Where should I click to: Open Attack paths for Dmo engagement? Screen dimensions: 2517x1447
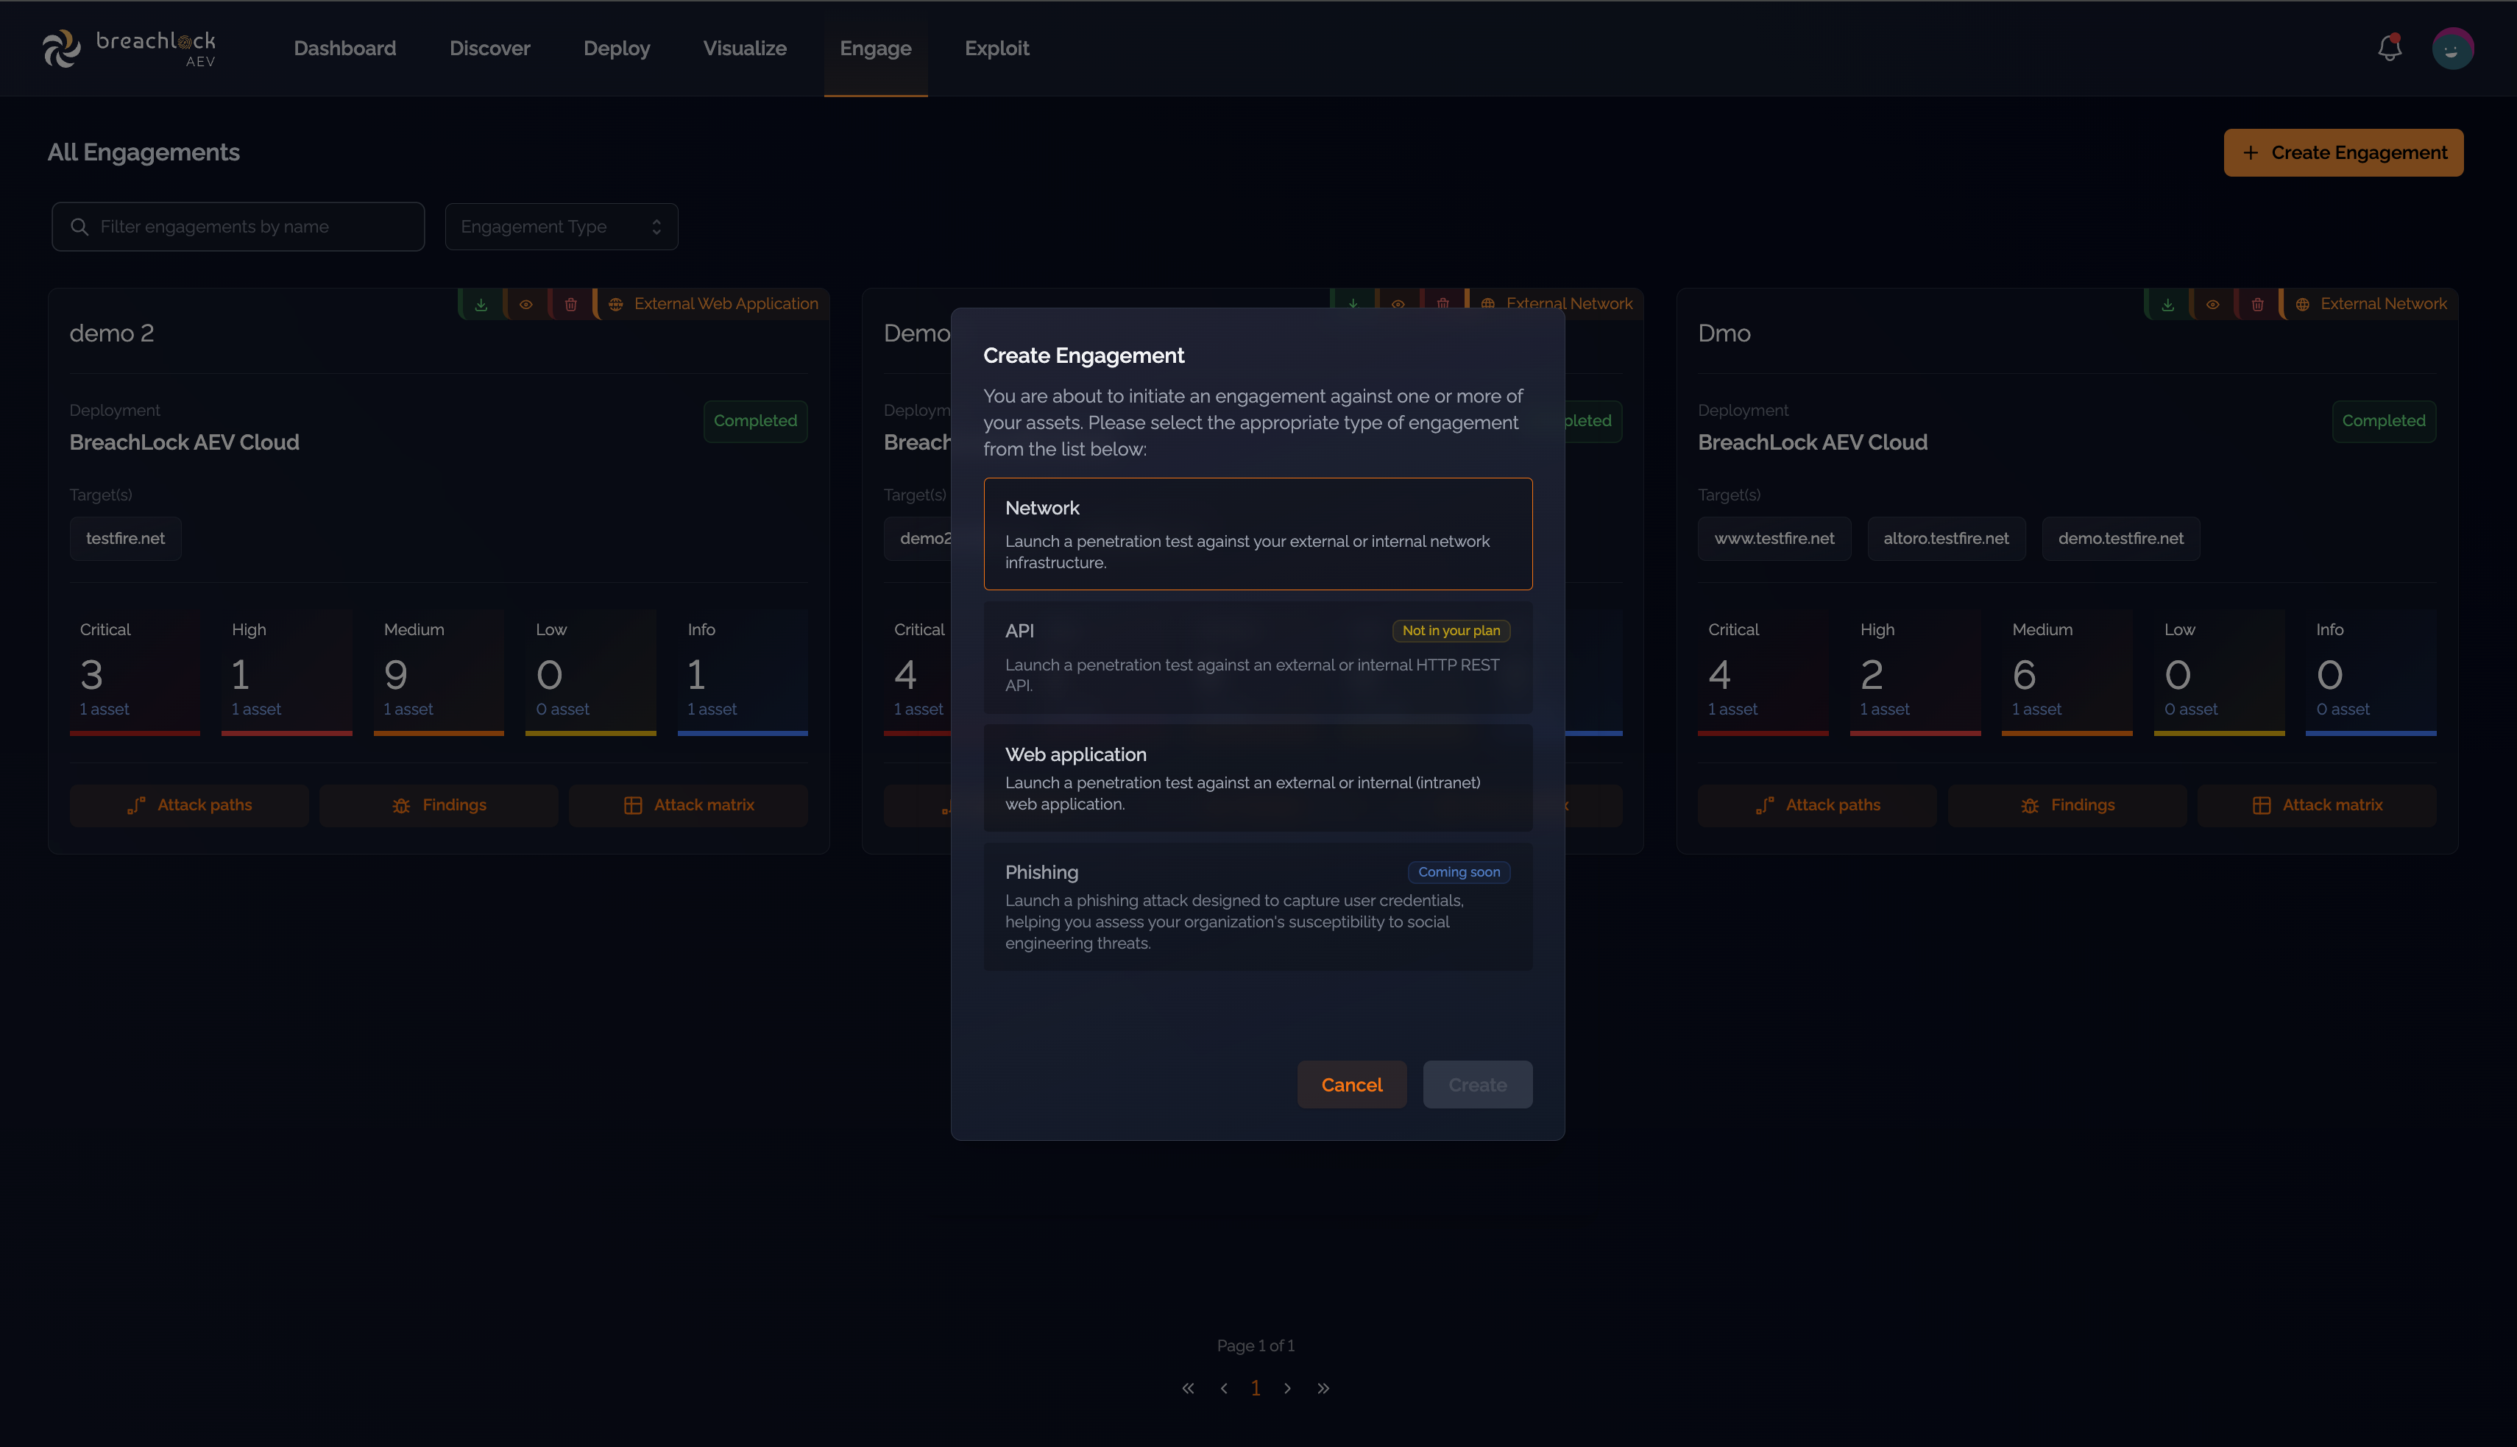tap(1817, 805)
